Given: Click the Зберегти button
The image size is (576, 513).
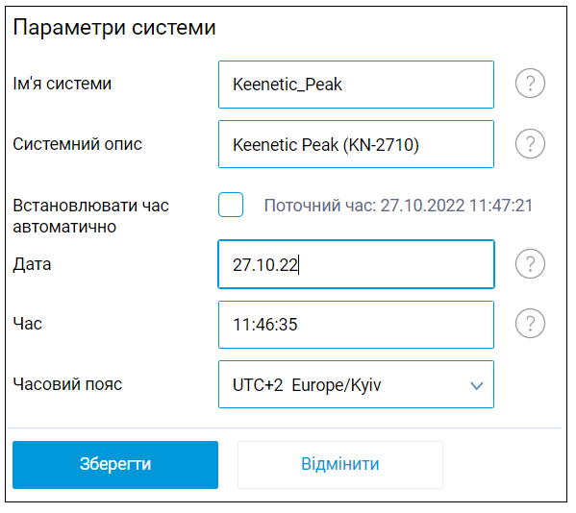Looking at the screenshot, I should (115, 465).
